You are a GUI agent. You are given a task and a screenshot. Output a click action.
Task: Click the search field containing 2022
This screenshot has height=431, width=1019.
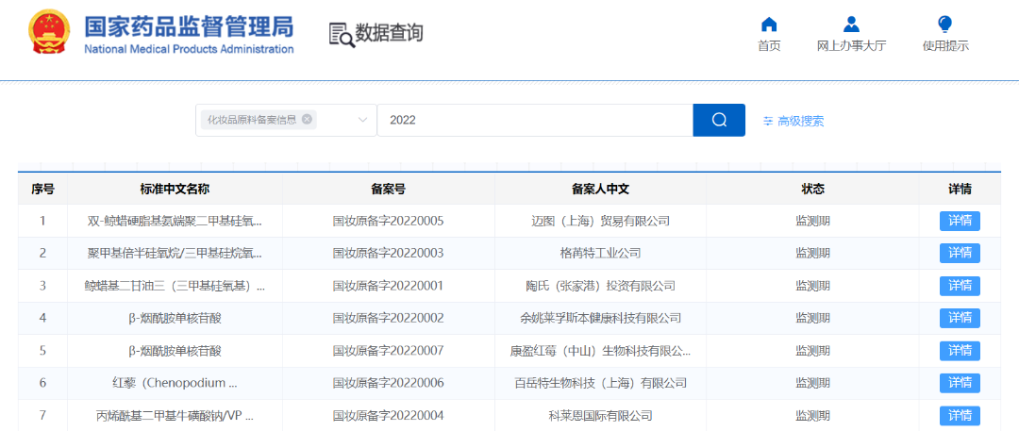(535, 120)
